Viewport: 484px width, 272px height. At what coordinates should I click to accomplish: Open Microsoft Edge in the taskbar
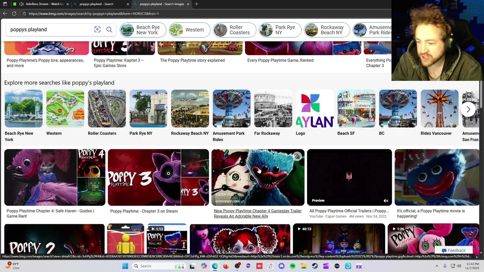pos(215,266)
